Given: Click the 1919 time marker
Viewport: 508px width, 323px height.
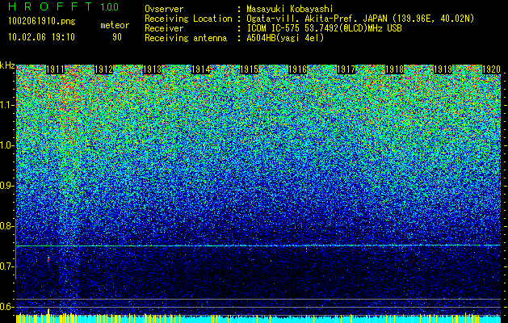Looking at the screenshot, I should click(443, 69).
